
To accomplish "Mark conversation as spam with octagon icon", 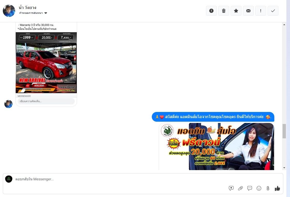I will [x=211, y=11].
